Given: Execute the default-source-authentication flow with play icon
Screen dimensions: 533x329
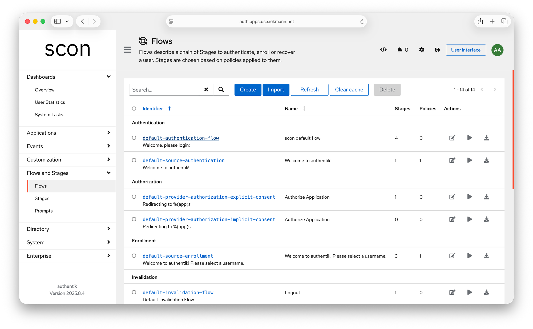Looking at the screenshot, I should [x=470, y=160].
